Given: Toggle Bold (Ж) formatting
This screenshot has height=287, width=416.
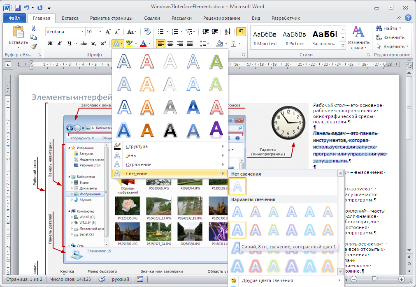Looking at the screenshot, I should [50, 44].
